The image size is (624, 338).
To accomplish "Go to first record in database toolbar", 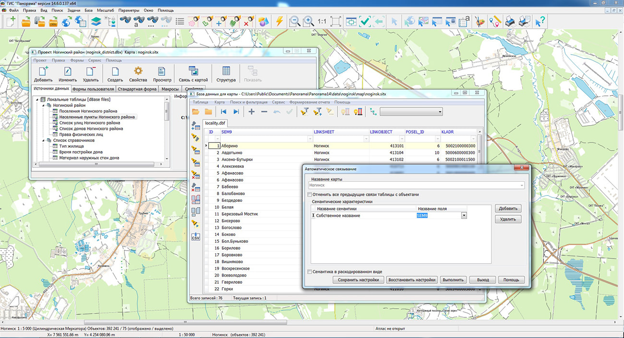I will tap(223, 112).
